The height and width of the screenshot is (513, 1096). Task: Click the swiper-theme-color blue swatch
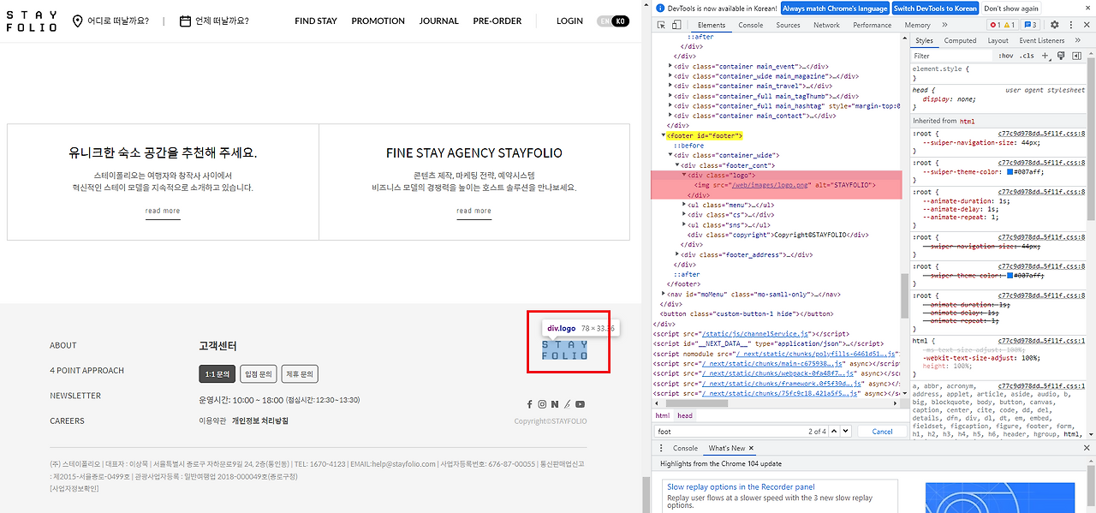[1010, 171]
